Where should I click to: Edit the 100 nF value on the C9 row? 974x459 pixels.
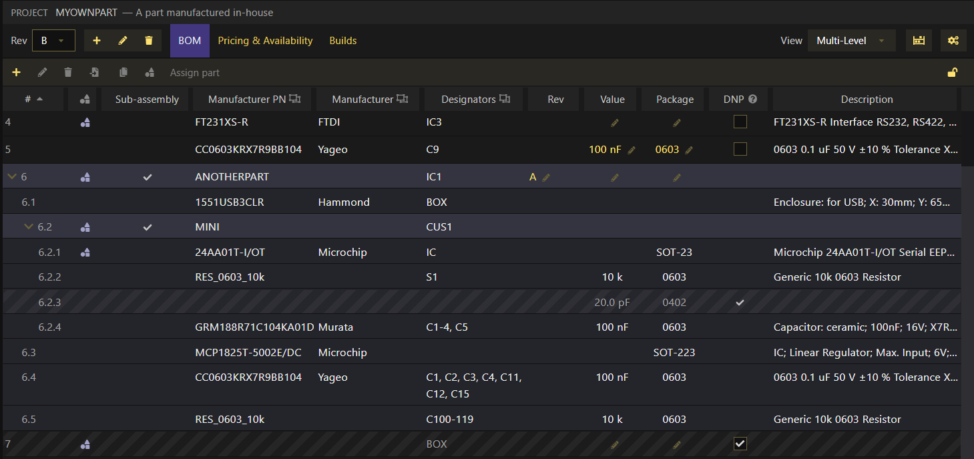click(632, 150)
